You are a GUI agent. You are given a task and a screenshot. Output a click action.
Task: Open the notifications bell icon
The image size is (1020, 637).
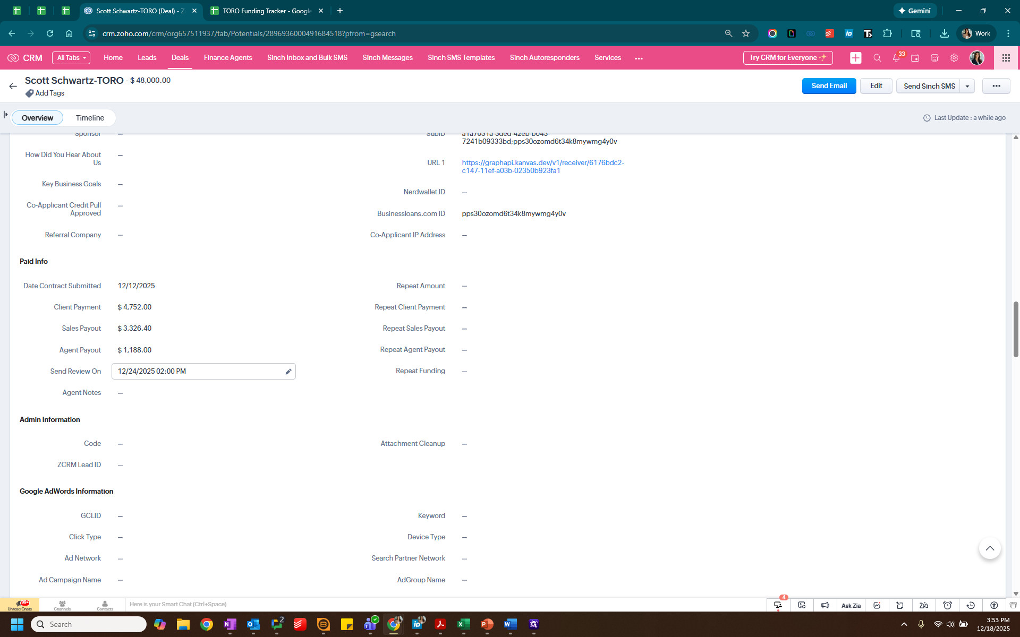point(896,58)
